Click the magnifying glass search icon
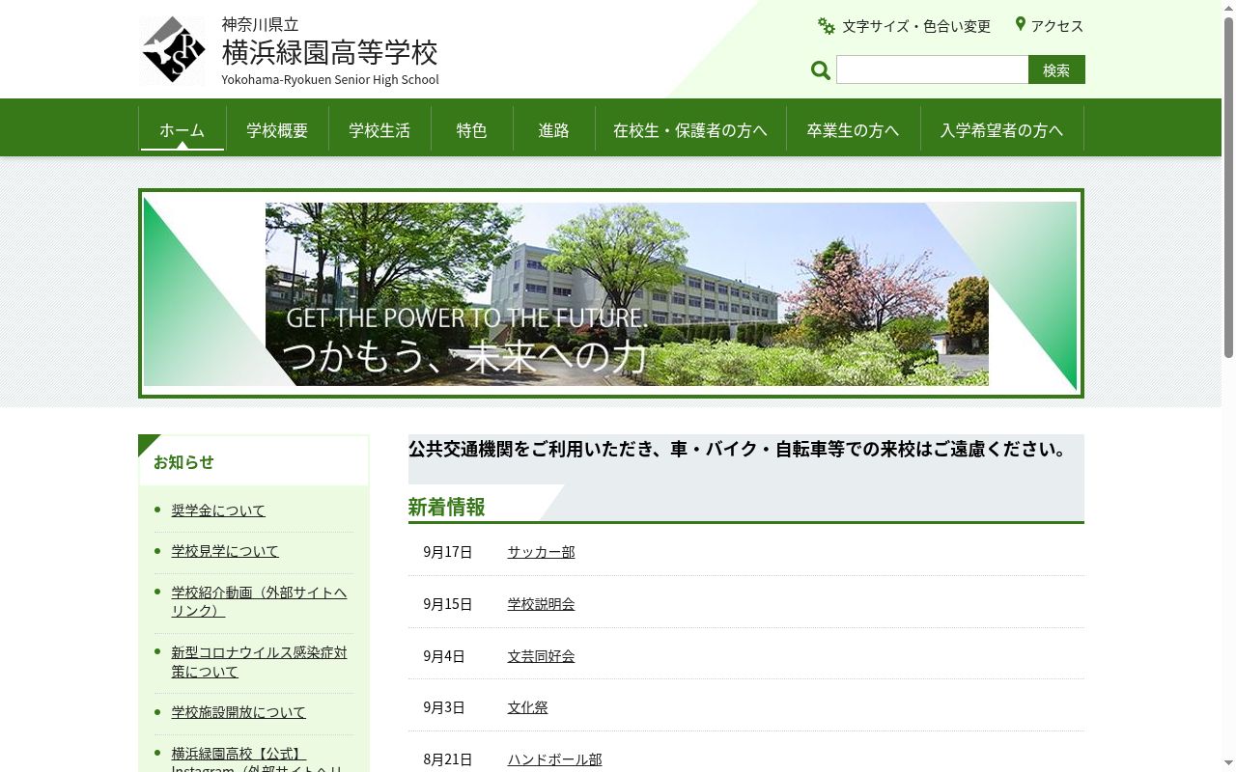The height and width of the screenshot is (772, 1236). (821, 69)
